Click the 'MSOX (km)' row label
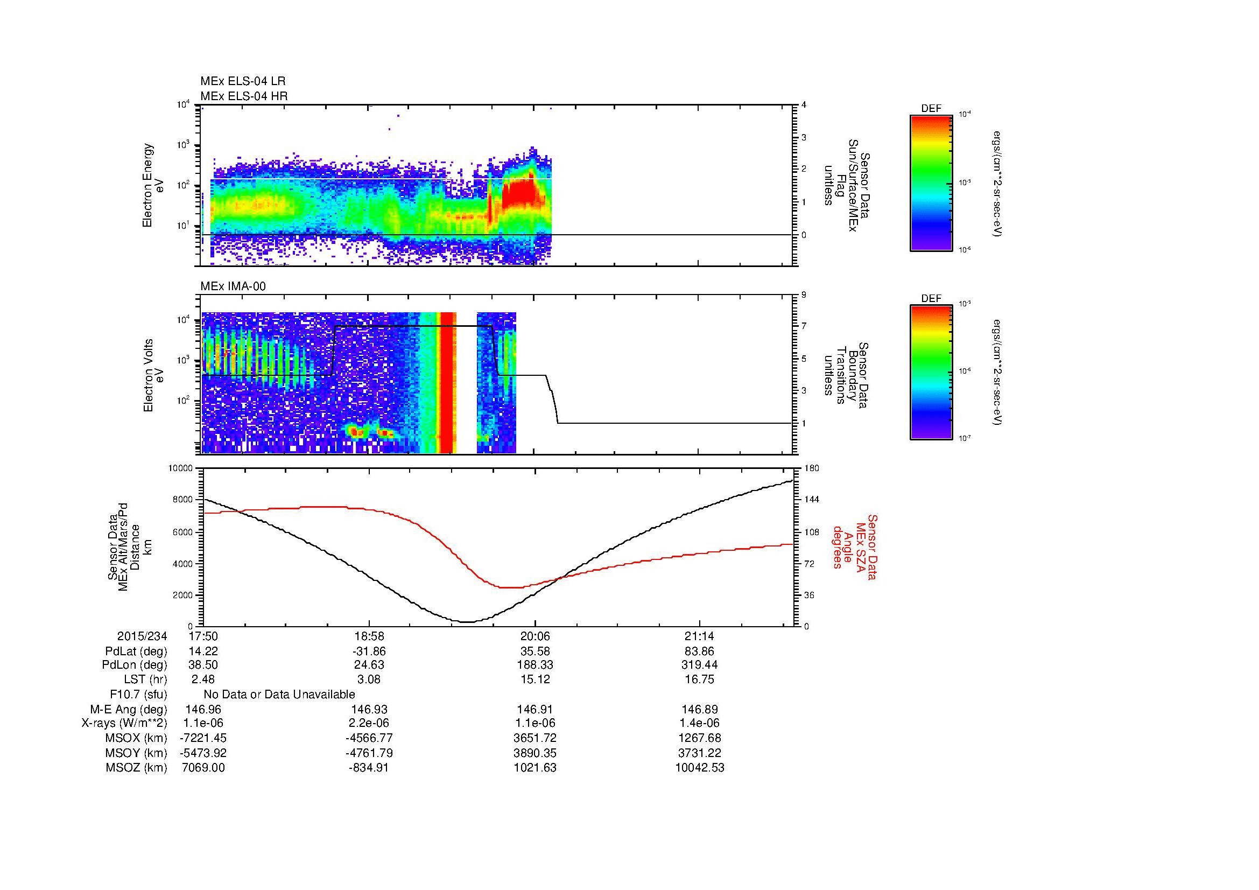 pos(137,738)
